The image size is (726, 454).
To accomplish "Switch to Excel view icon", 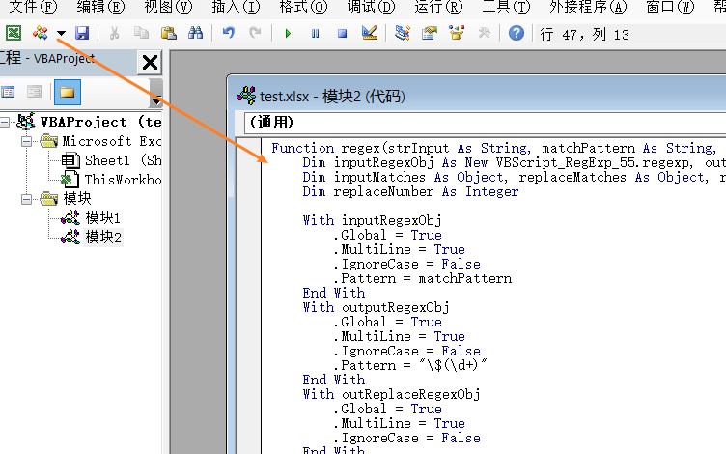I will point(14,33).
